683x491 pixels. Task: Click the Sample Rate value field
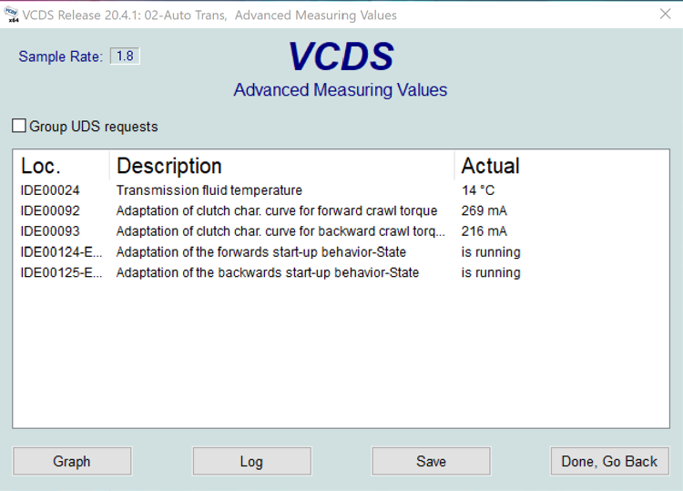125,56
